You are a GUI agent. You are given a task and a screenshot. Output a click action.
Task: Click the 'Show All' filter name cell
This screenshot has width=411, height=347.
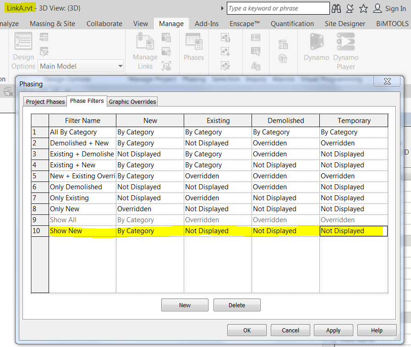pyautogui.click(x=82, y=220)
